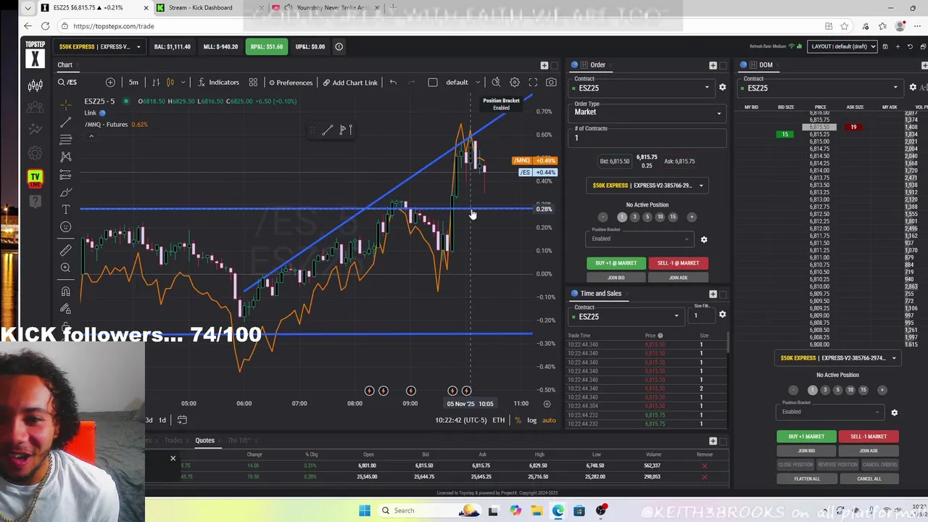Image resolution: width=928 pixels, height=522 pixels.
Task: Click SELL -1 @ MARKET in Order panel
Action: coord(679,263)
